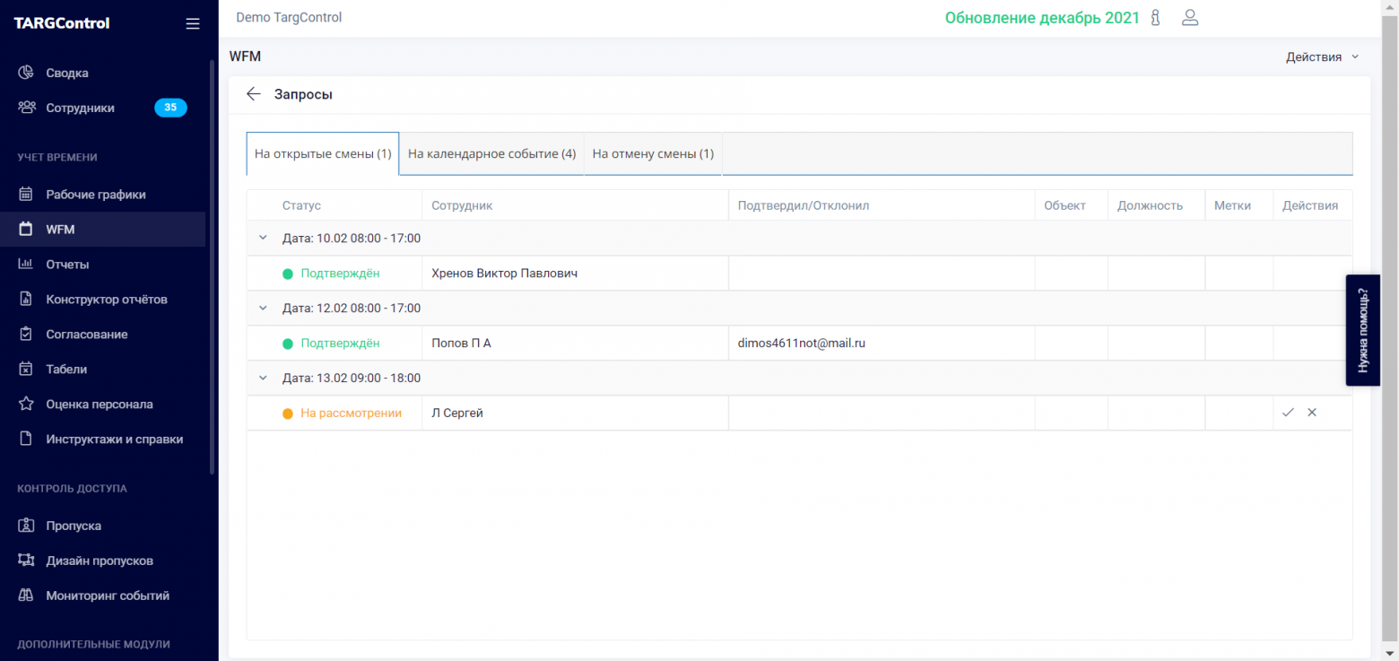Click the Подтвердил/Отклонил column header
Image resolution: width=1399 pixels, height=661 pixels.
pos(804,205)
